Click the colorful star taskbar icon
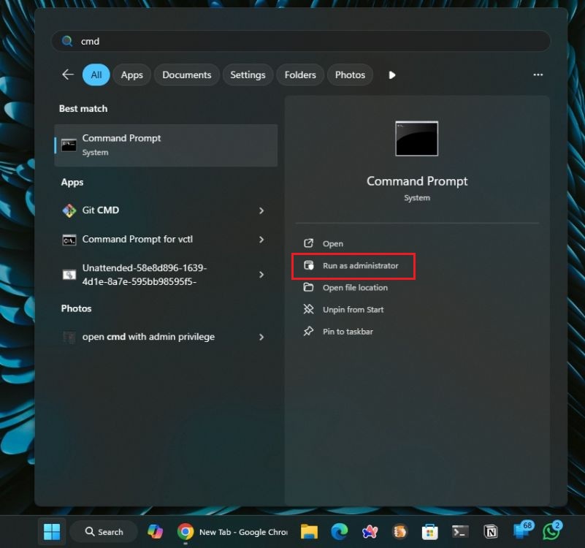The width and height of the screenshot is (585, 548). 370,532
